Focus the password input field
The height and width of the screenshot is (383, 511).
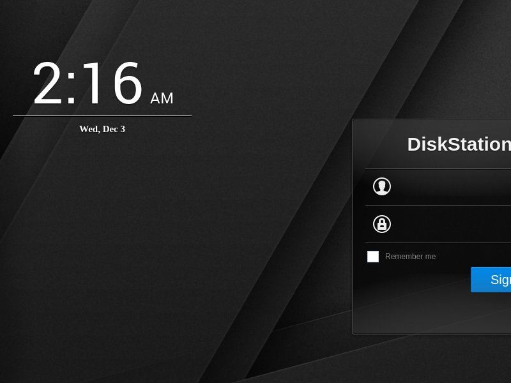tap(454, 224)
